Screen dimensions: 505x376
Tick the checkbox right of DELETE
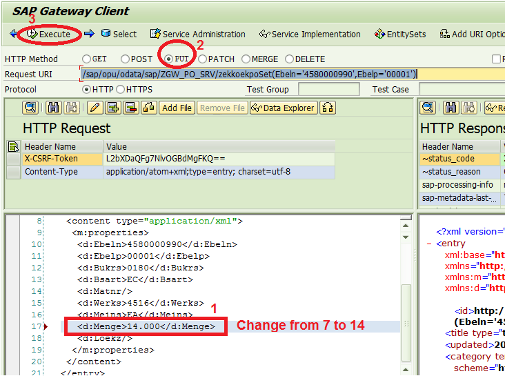click(496, 59)
